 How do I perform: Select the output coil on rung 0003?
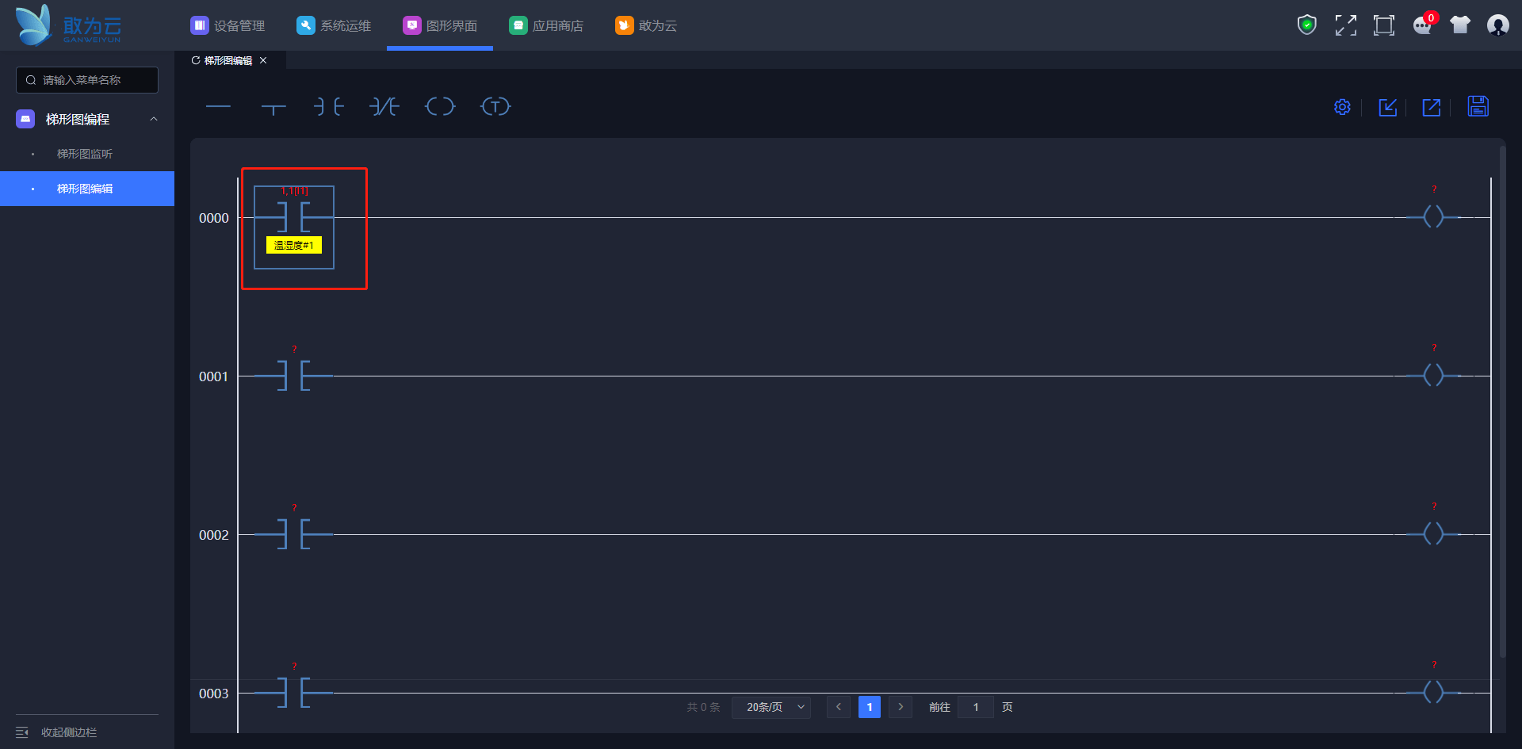click(1433, 692)
